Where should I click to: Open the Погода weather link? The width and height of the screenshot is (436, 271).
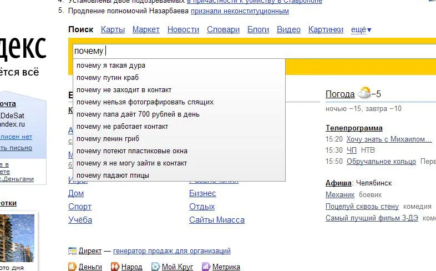click(x=340, y=94)
